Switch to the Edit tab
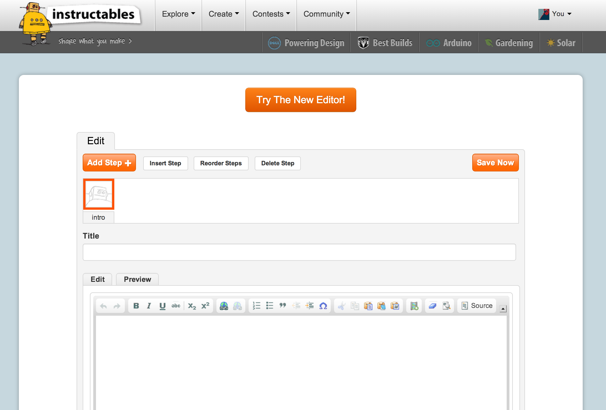 point(97,279)
